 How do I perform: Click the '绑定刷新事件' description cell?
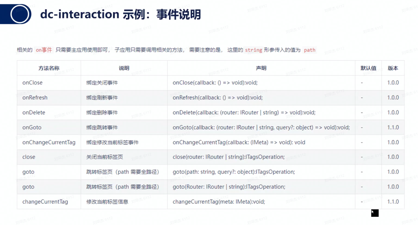(102, 98)
